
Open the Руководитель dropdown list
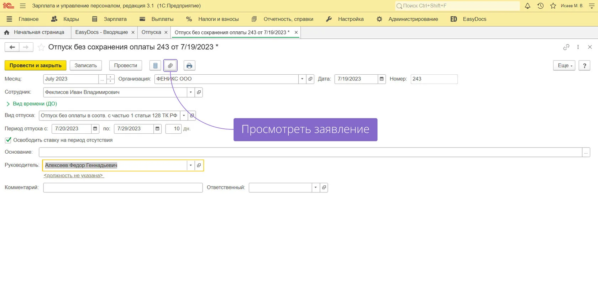coord(191,165)
